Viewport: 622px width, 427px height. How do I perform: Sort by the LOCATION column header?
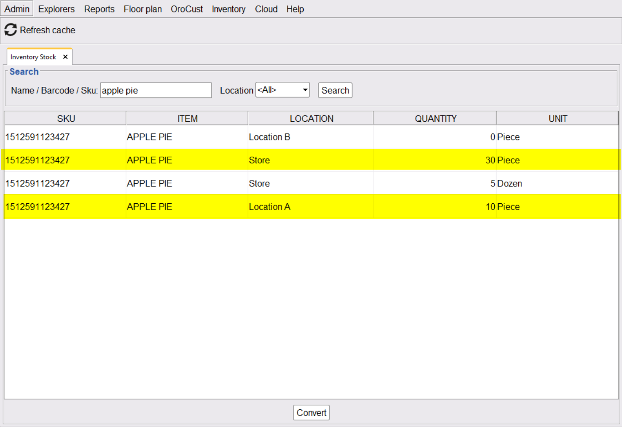[311, 119]
